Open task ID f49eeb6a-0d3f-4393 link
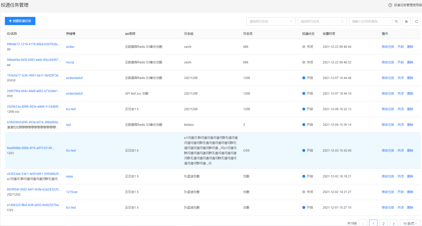422x226 pixels. (x=34, y=60)
